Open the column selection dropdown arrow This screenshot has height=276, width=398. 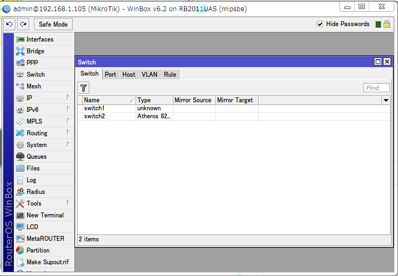click(x=386, y=100)
